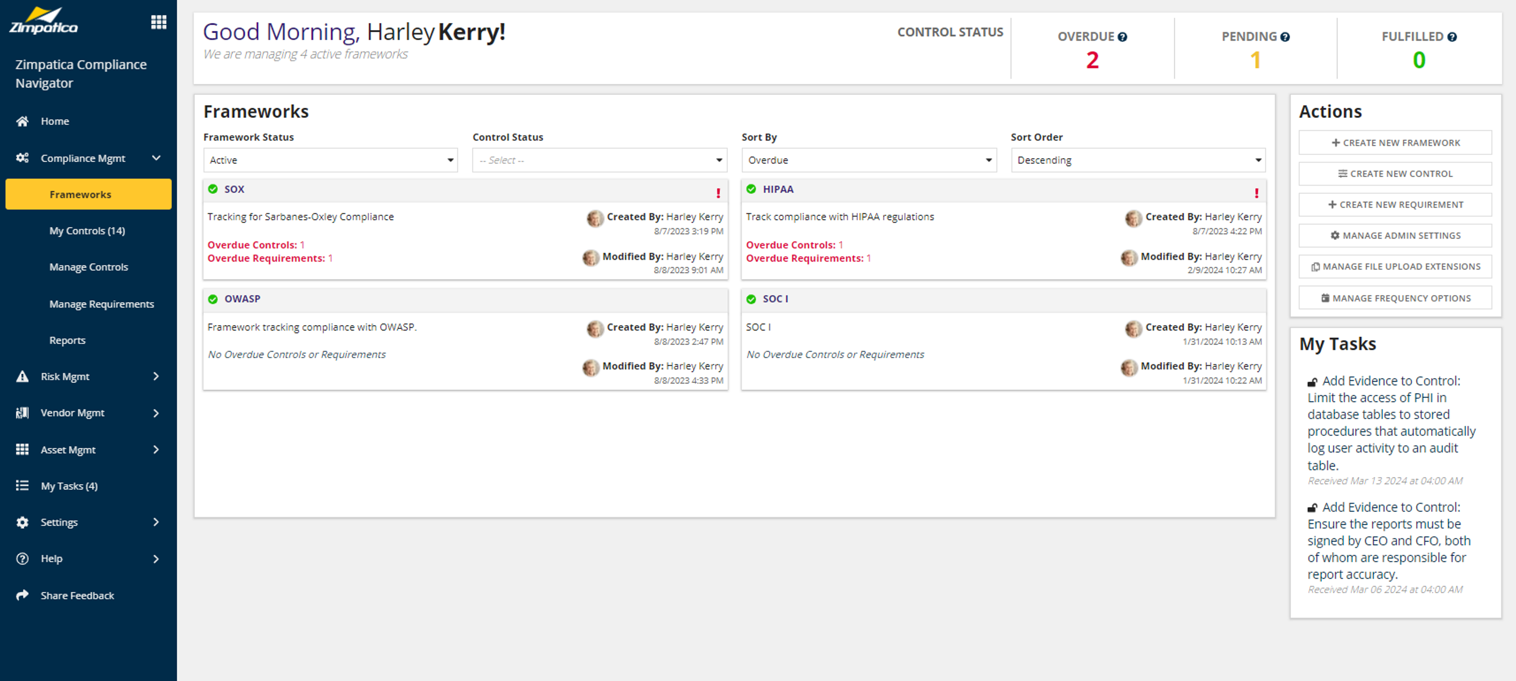The image size is (1516, 681).
Task: Click the HIPAA Modified By avatar
Action: point(1129,258)
